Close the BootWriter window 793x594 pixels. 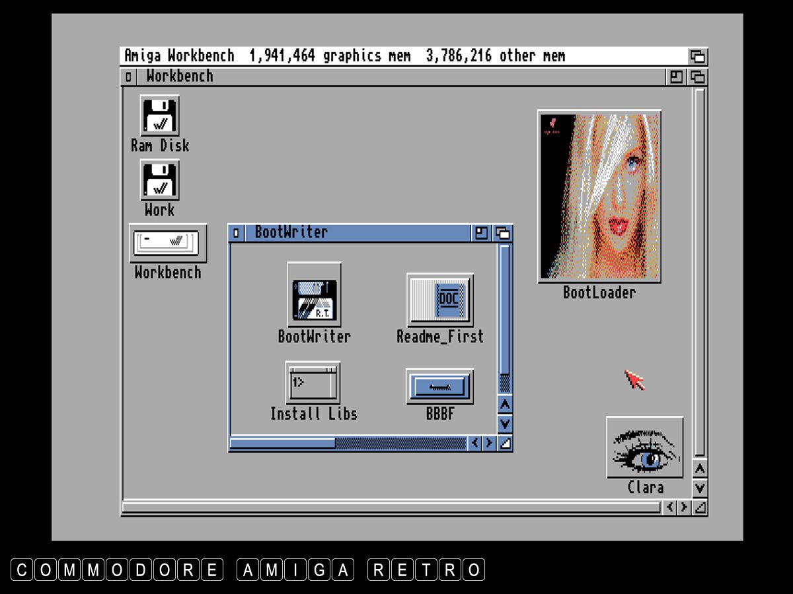click(237, 233)
